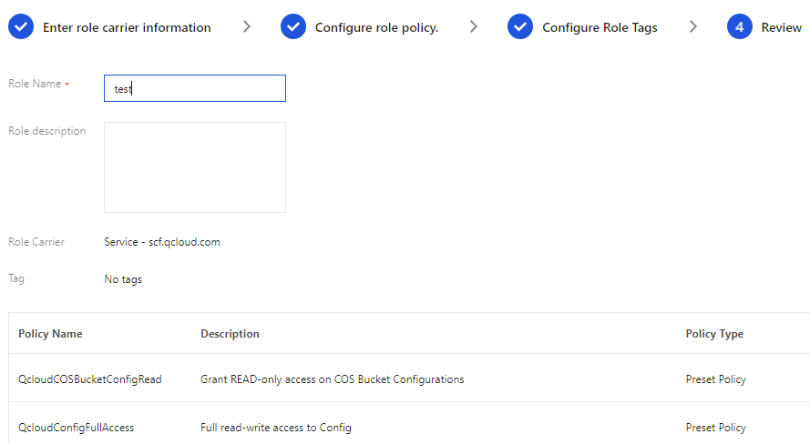
Task: Select the QcloudConfigFullAccess policy name
Action: pos(76,428)
